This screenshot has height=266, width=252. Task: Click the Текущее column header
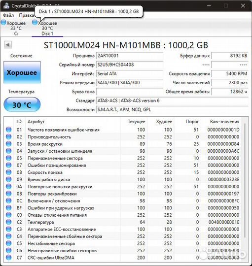[134, 122]
